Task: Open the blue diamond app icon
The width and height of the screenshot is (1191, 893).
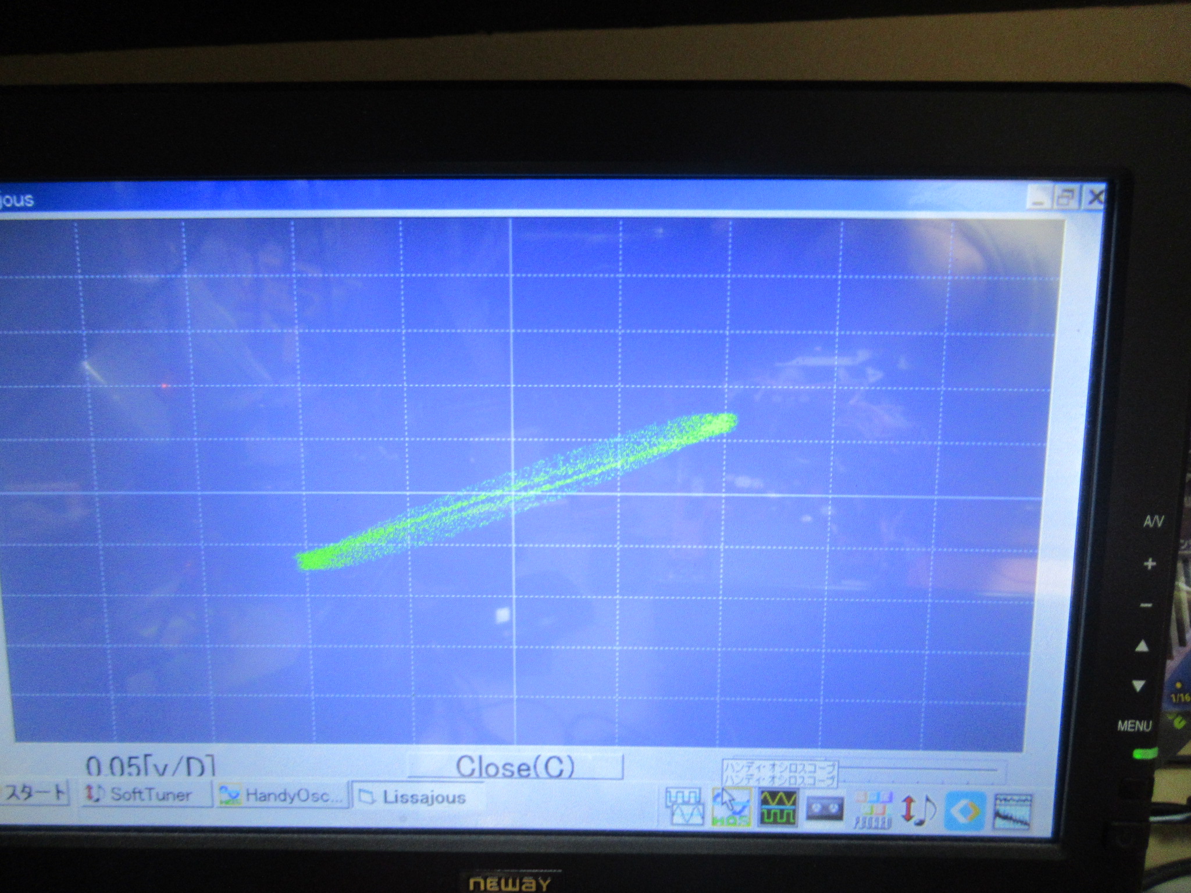Action: pyautogui.click(x=965, y=810)
